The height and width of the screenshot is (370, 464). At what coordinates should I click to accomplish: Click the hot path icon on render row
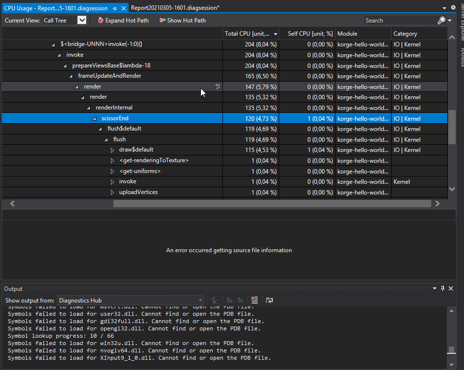pos(218,87)
